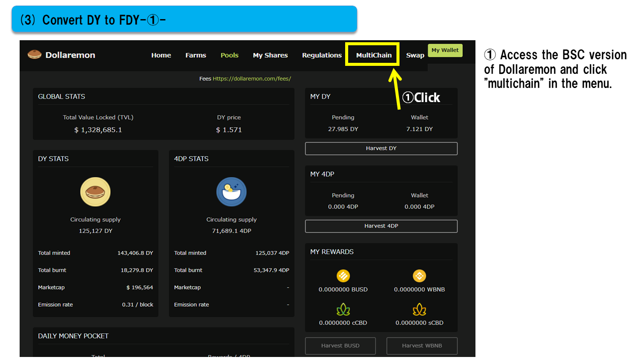Image resolution: width=644 pixels, height=362 pixels.
Task: Click the Dollaremon brand name
Action: [x=70, y=55]
